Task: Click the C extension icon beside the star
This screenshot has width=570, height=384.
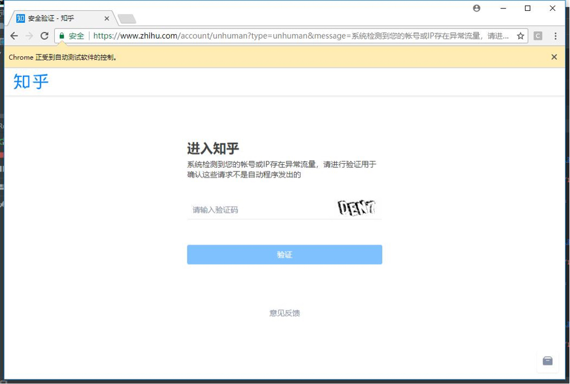Action: tap(538, 35)
